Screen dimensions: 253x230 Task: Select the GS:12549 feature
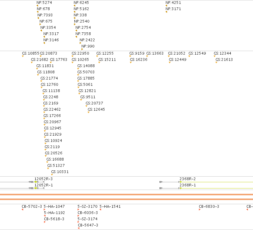tap(197, 53)
